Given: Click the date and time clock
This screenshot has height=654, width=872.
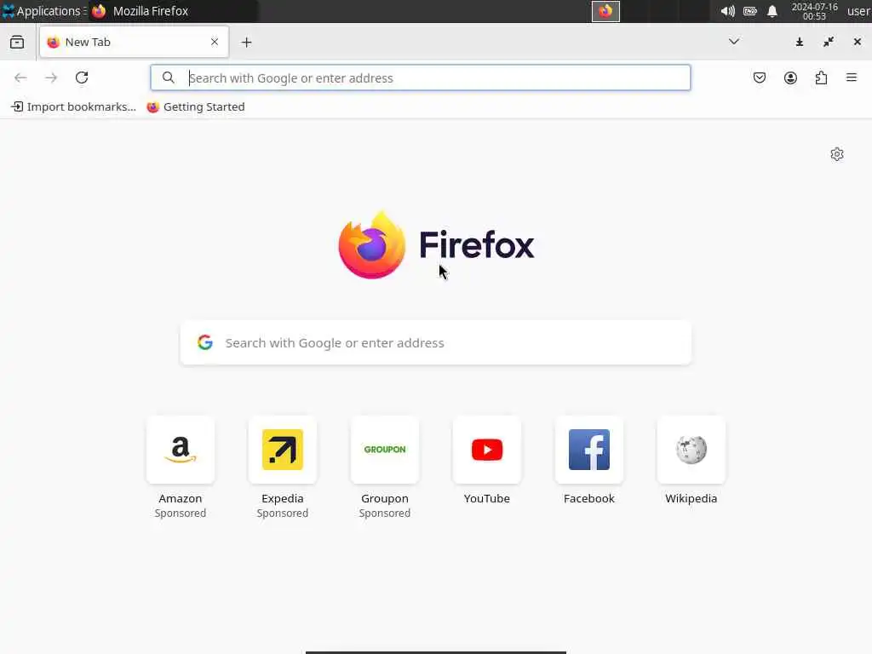Looking at the screenshot, I should pyautogui.click(x=815, y=11).
